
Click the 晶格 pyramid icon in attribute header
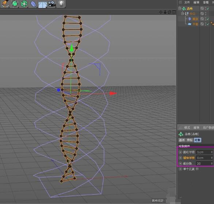pos(181,134)
